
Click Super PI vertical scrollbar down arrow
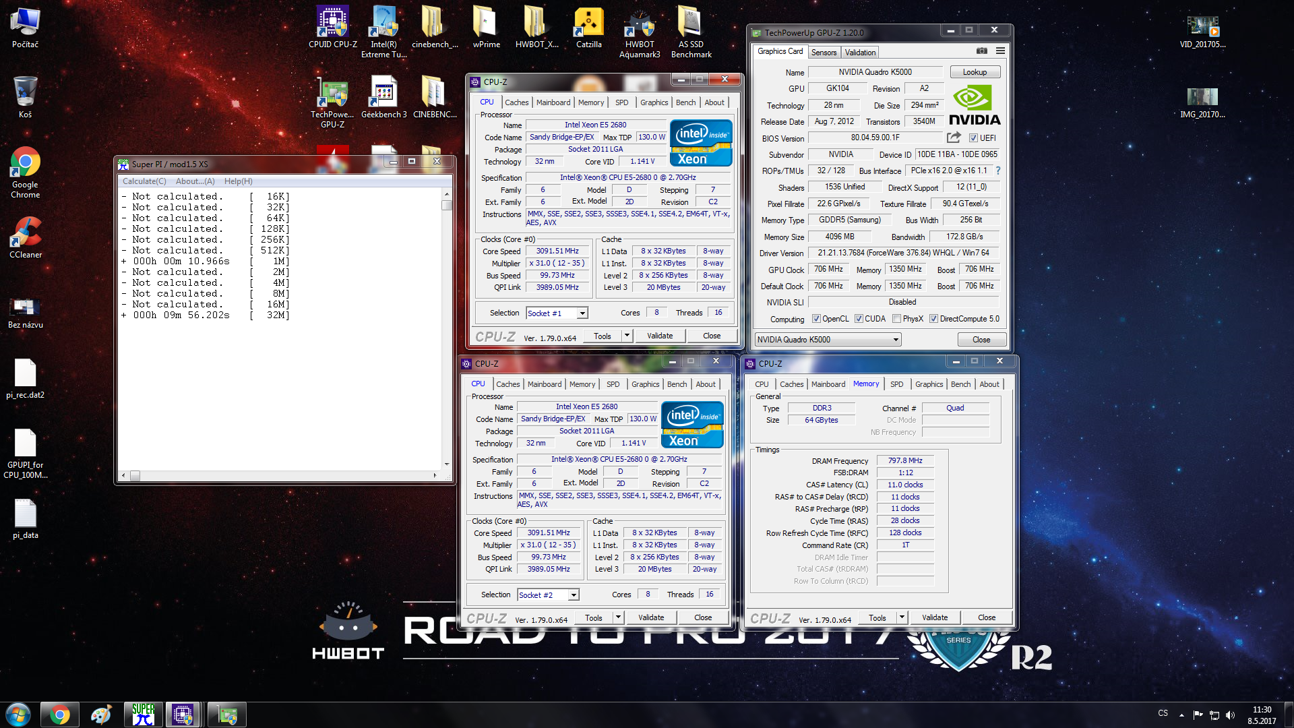(446, 464)
